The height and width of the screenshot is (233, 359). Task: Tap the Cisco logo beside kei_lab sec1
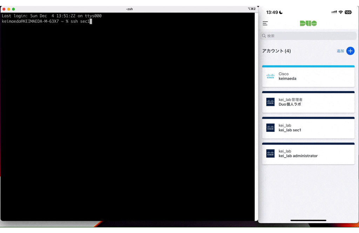point(270,128)
